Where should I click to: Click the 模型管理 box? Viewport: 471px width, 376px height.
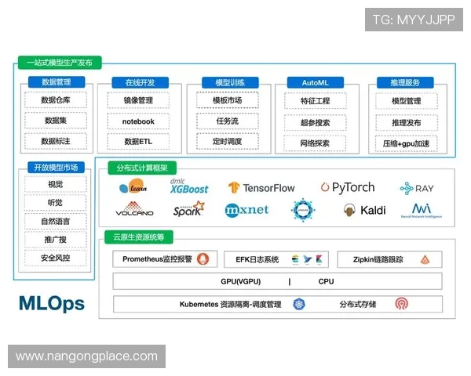[x=407, y=101]
